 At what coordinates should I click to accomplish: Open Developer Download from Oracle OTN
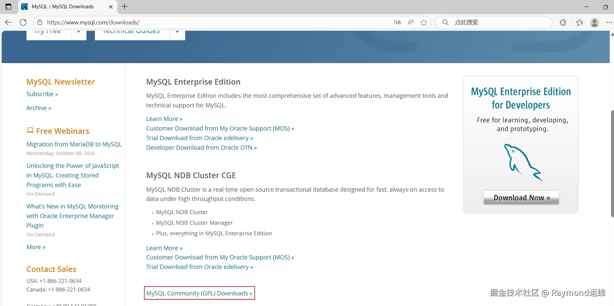coord(201,148)
